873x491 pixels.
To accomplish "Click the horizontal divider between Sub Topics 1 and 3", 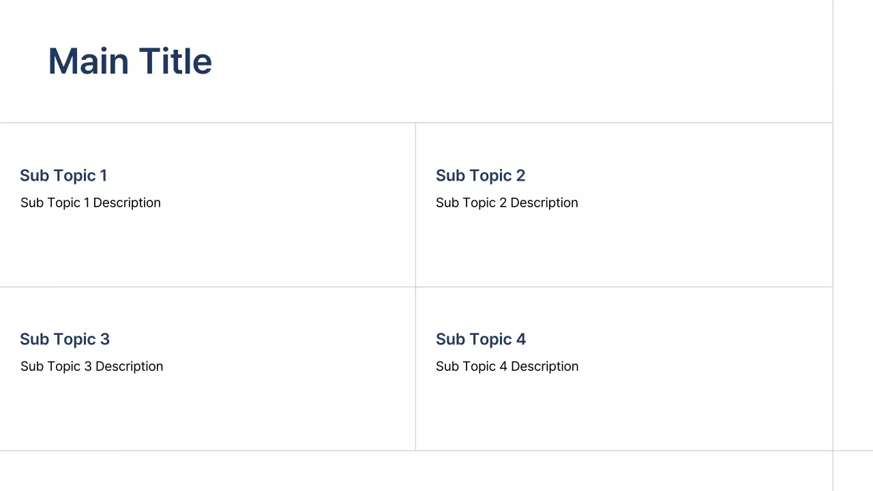I will pyautogui.click(x=205, y=287).
